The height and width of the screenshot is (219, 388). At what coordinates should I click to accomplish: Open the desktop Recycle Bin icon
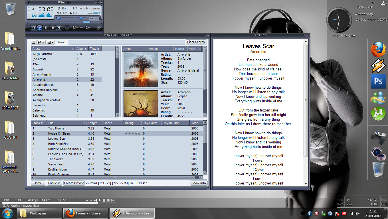[11, 9]
